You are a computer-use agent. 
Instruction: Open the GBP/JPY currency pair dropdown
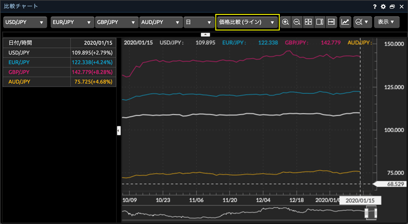[x=117, y=22]
